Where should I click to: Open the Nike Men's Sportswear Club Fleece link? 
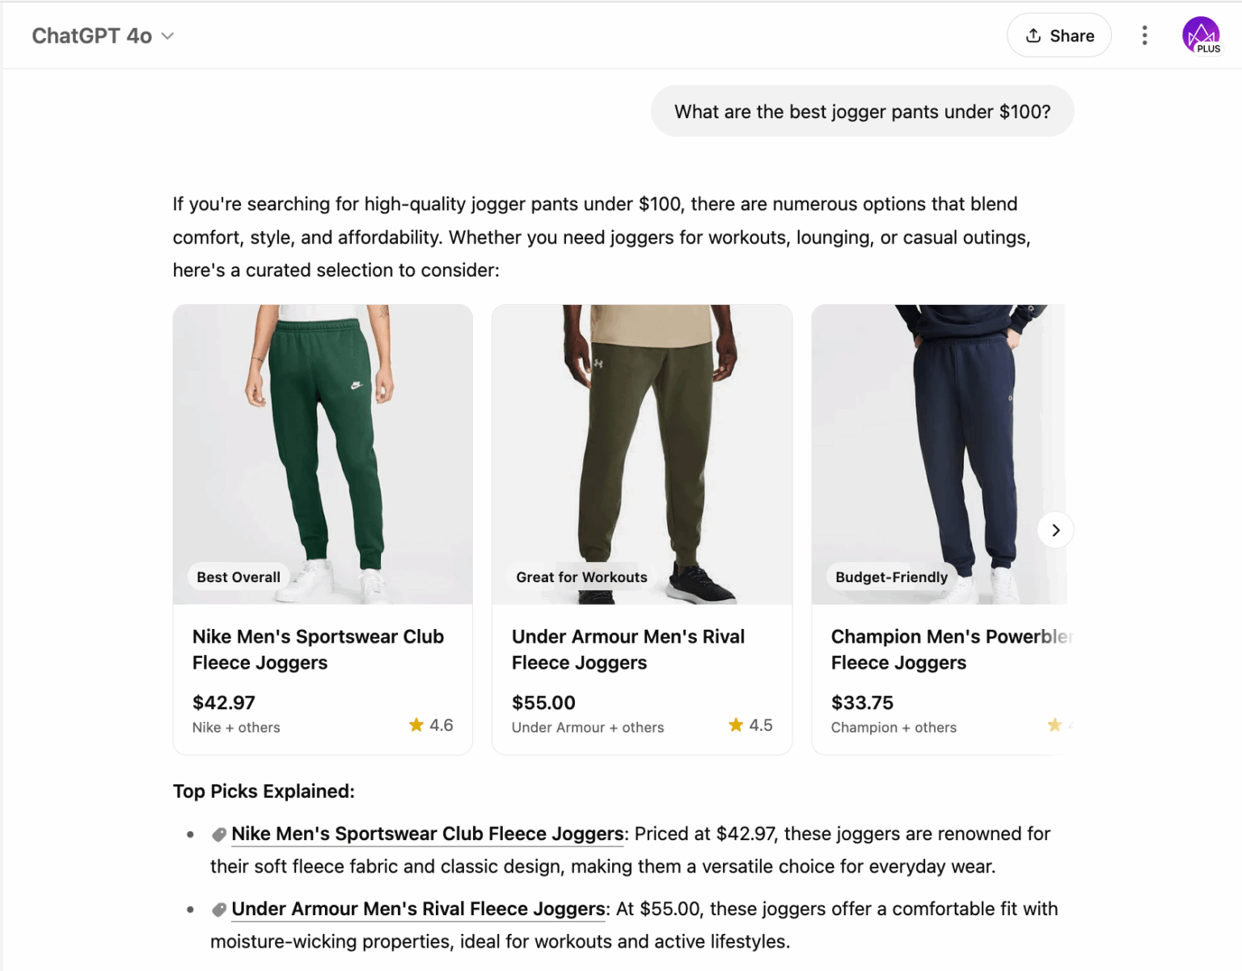427,834
